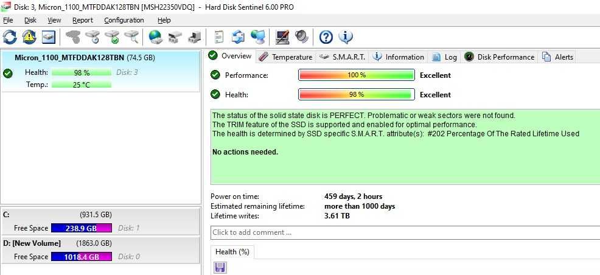Screen dimensions: 600x275
Task: Click 'Excellent' next to the Health bar
Action: pos(436,94)
